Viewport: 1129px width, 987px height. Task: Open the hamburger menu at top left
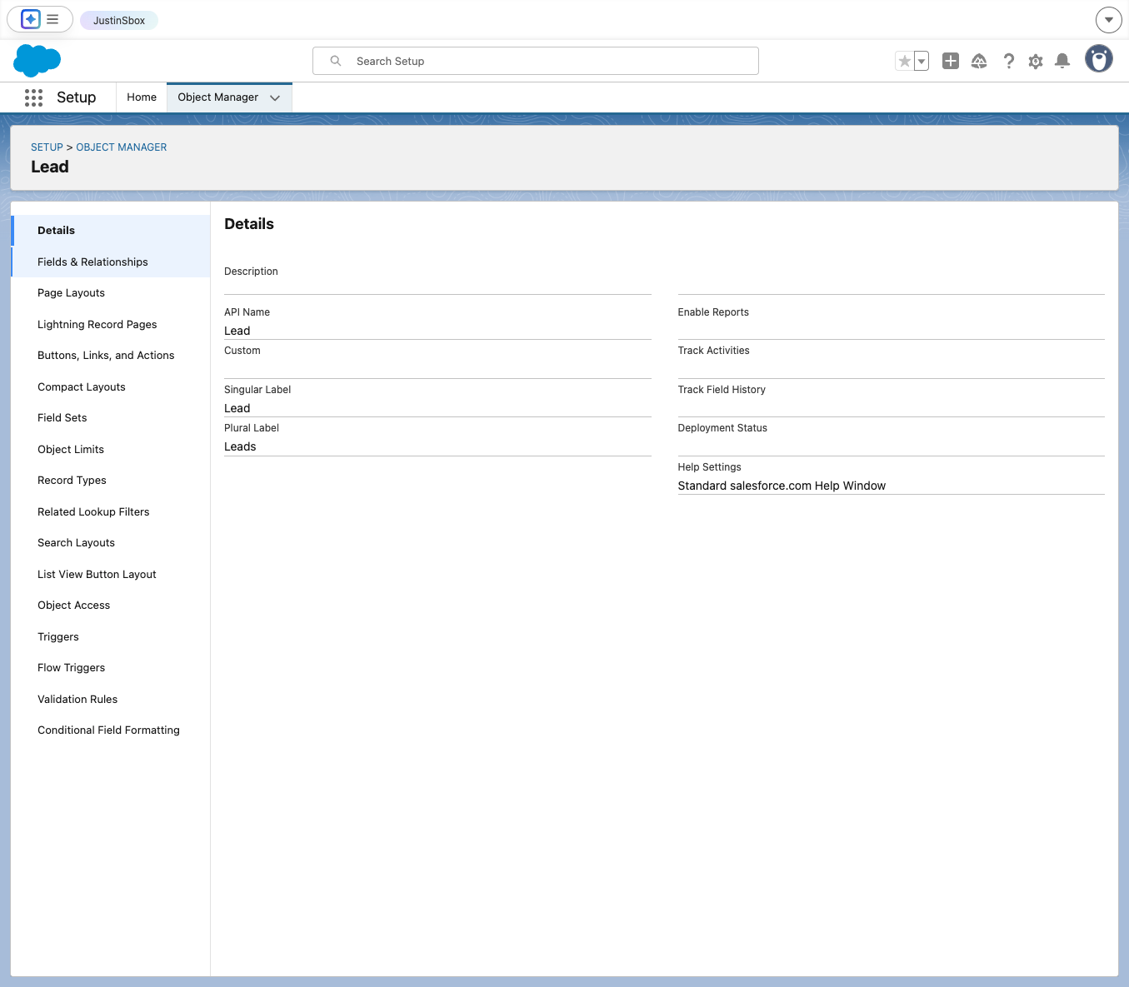pyautogui.click(x=52, y=19)
